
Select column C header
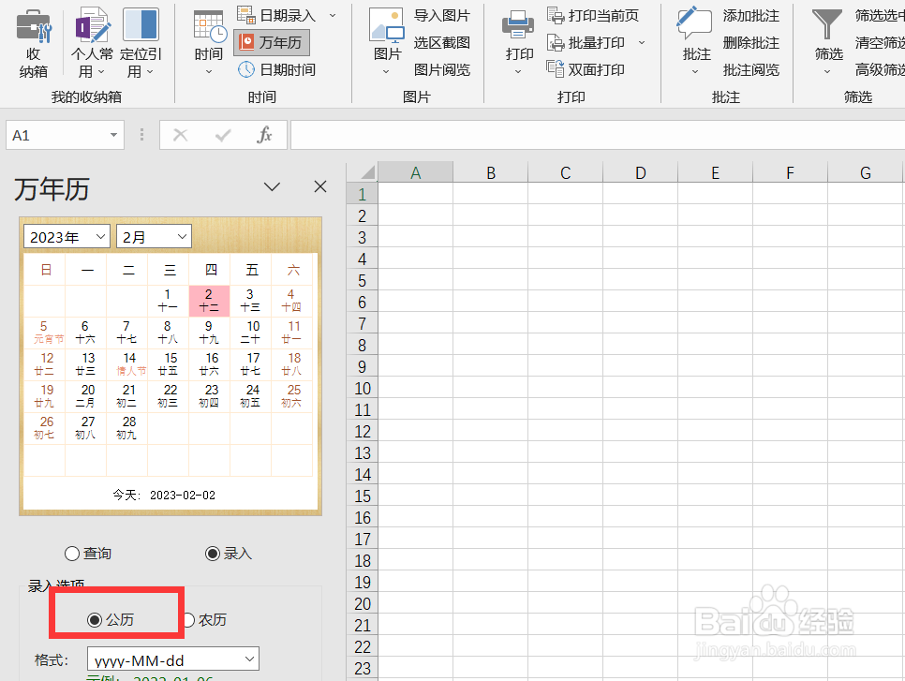click(x=565, y=172)
